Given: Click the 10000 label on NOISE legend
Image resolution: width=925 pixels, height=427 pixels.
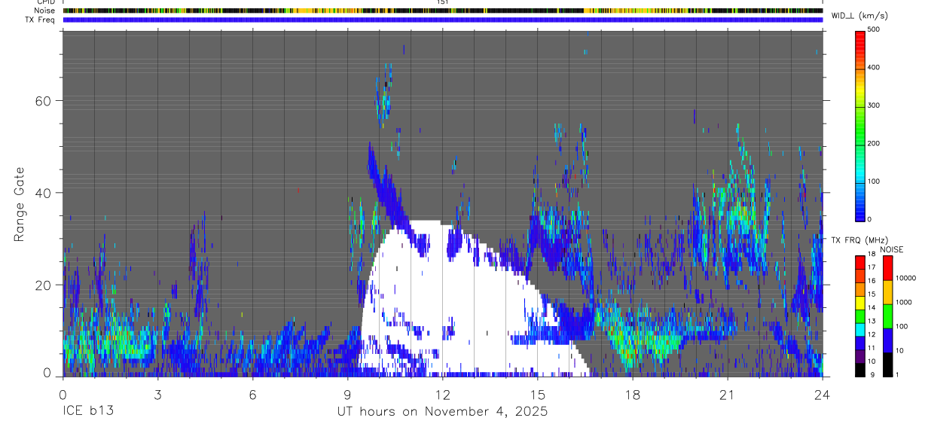Looking at the screenshot, I should [x=905, y=278].
